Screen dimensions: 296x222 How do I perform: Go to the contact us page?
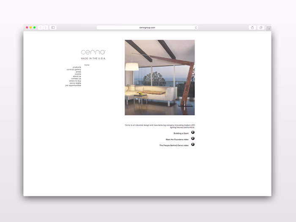point(76,79)
